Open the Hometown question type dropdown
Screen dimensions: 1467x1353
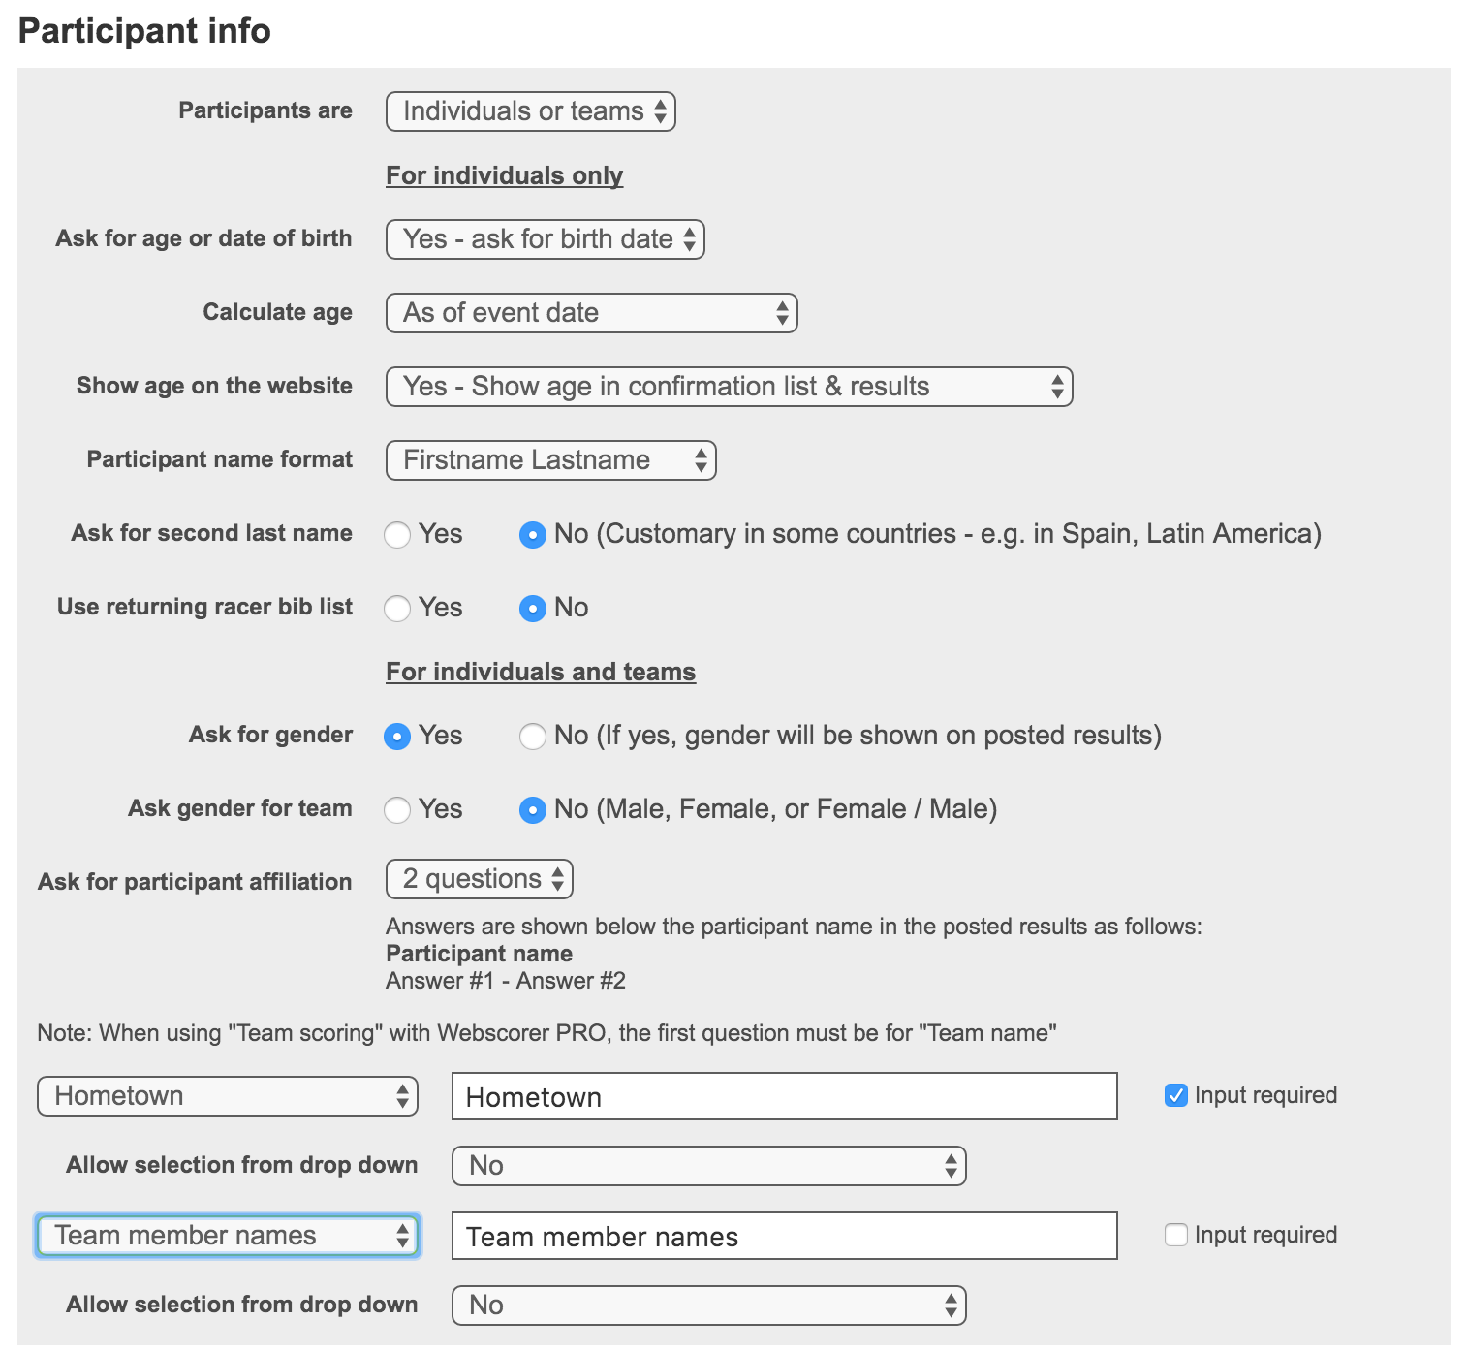pos(228,1096)
